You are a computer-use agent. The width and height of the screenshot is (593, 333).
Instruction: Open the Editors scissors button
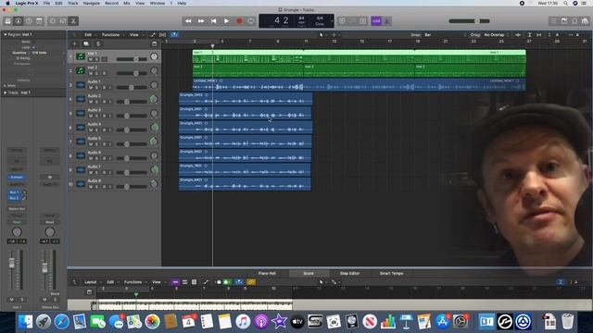pos(73,21)
